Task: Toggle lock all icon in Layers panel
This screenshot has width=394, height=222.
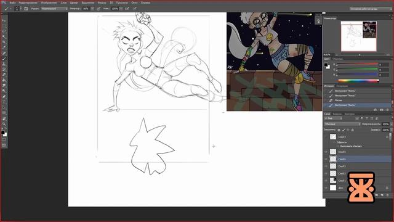Action: [x=352, y=130]
